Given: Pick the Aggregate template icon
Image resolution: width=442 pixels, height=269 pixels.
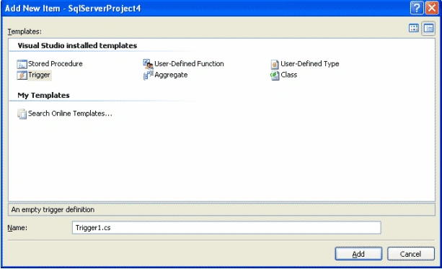Looking at the screenshot, I should click(148, 76).
